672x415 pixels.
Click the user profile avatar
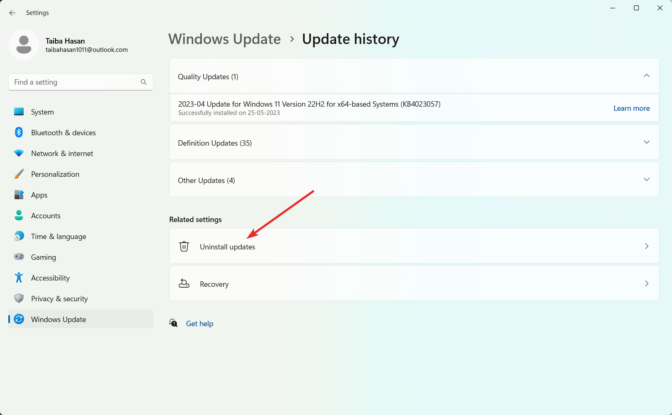click(24, 44)
